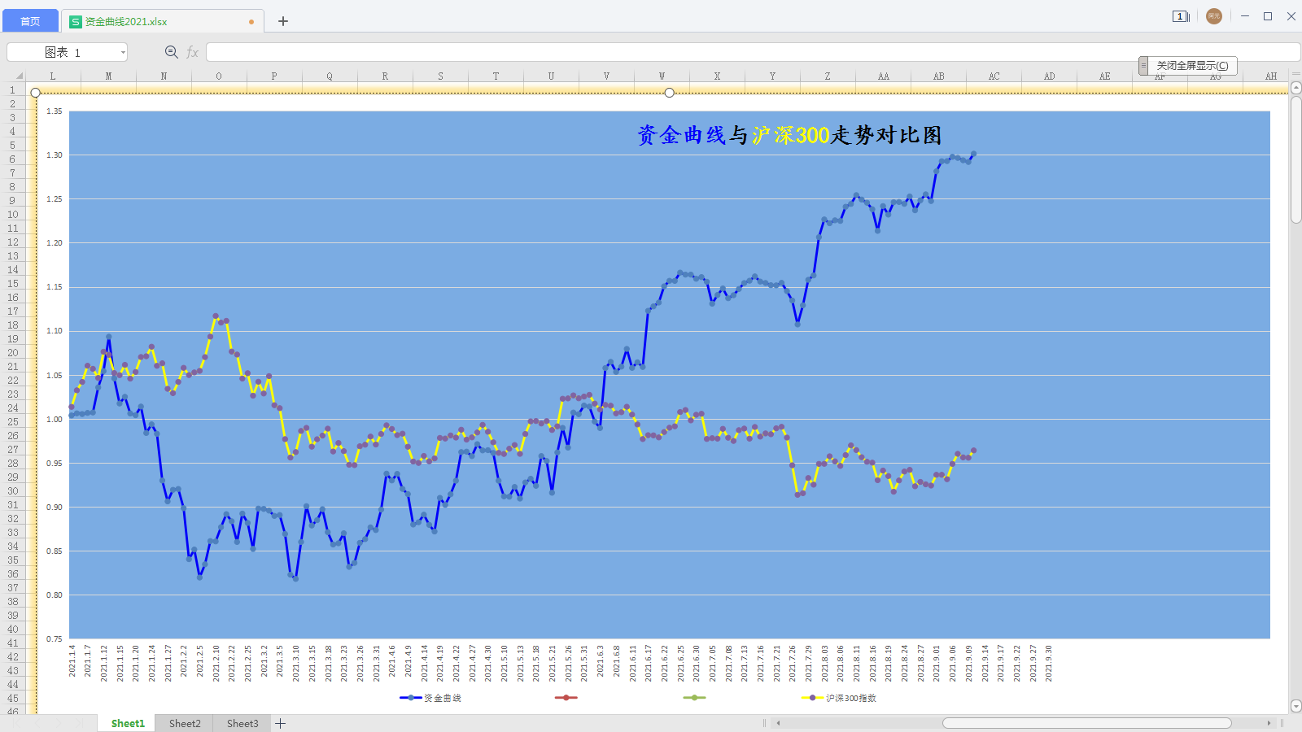Click into the formula bar input
Image resolution: width=1302 pixels, height=732 pixels.
pyautogui.click(x=651, y=52)
